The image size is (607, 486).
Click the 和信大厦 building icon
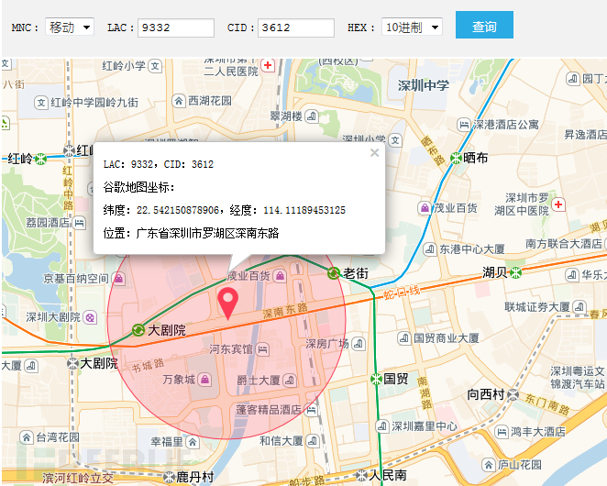point(313,441)
